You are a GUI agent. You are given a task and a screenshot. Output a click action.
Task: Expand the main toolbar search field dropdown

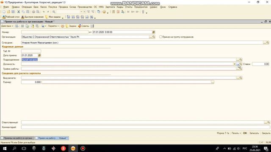click(x=81, y=12)
